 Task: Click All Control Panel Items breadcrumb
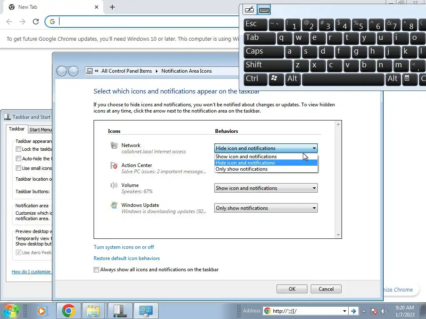(x=126, y=71)
